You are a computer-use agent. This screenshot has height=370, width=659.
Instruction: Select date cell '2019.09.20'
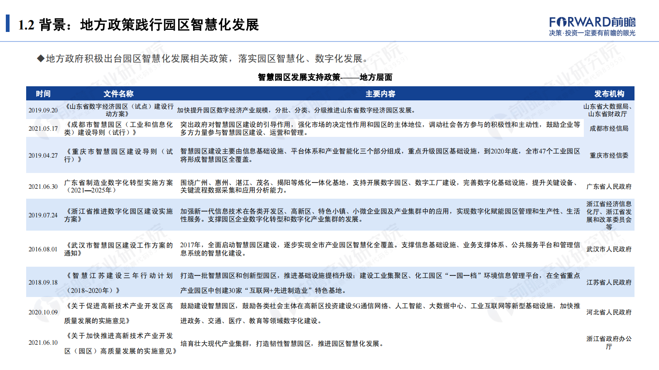pos(43,110)
